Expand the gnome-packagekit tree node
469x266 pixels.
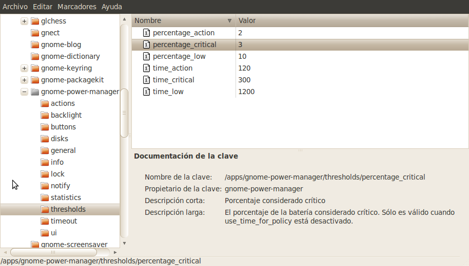tap(24, 80)
